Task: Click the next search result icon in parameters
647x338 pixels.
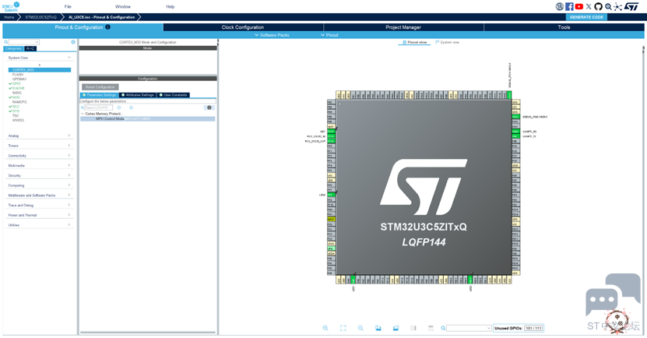Action: click(132, 107)
